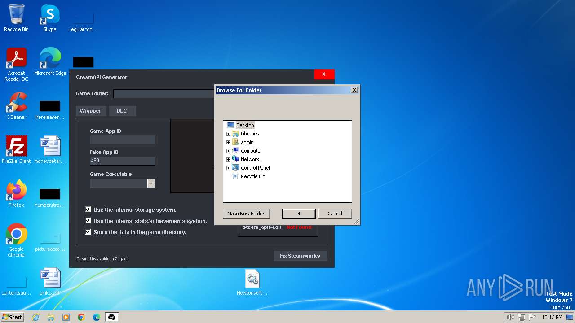Select the CreamAPI app taskbar button
This screenshot has height=323, width=575.
point(112,317)
